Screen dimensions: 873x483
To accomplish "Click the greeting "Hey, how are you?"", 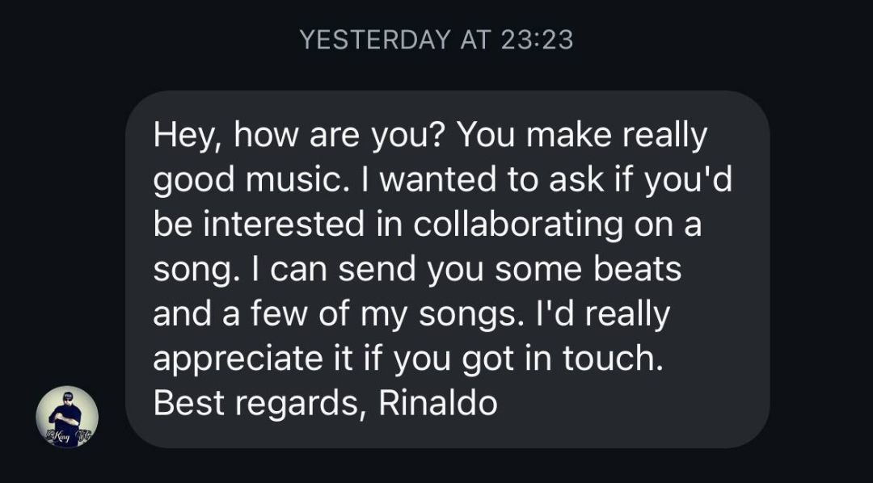I will 296,136.
